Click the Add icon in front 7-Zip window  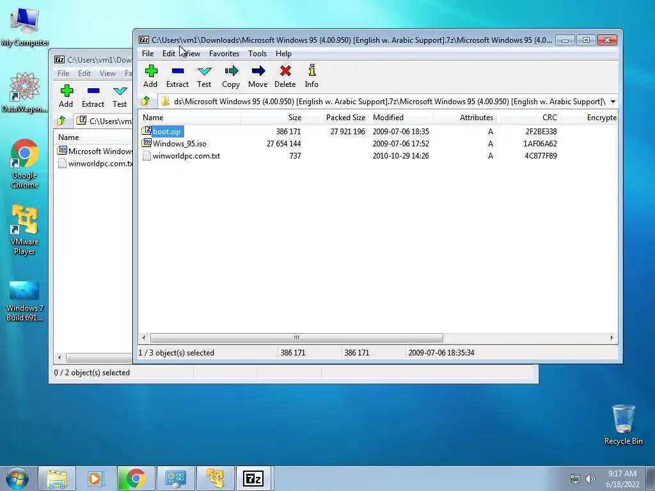[x=151, y=71]
